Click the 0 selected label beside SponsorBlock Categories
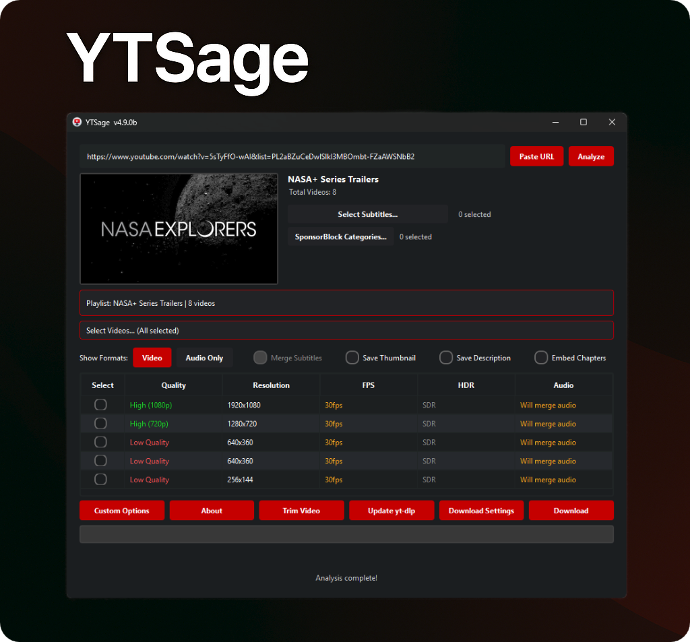 (x=415, y=236)
